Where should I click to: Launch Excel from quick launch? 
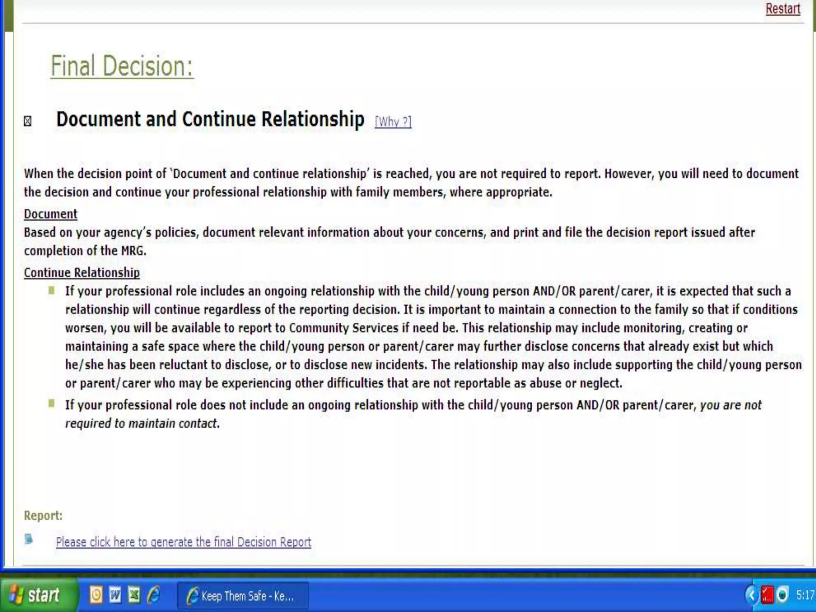pos(134,595)
